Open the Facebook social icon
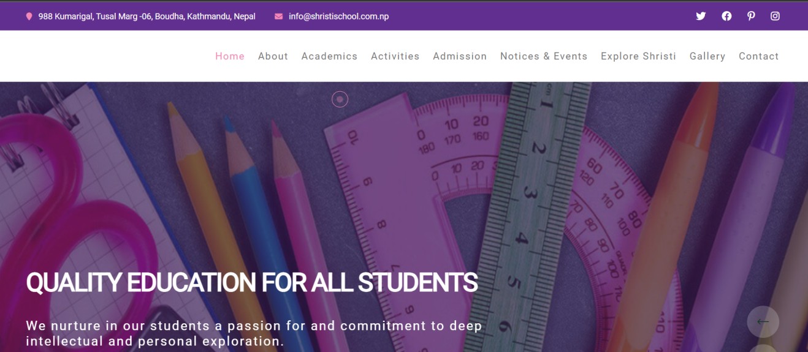This screenshot has height=352, width=808. pos(726,17)
